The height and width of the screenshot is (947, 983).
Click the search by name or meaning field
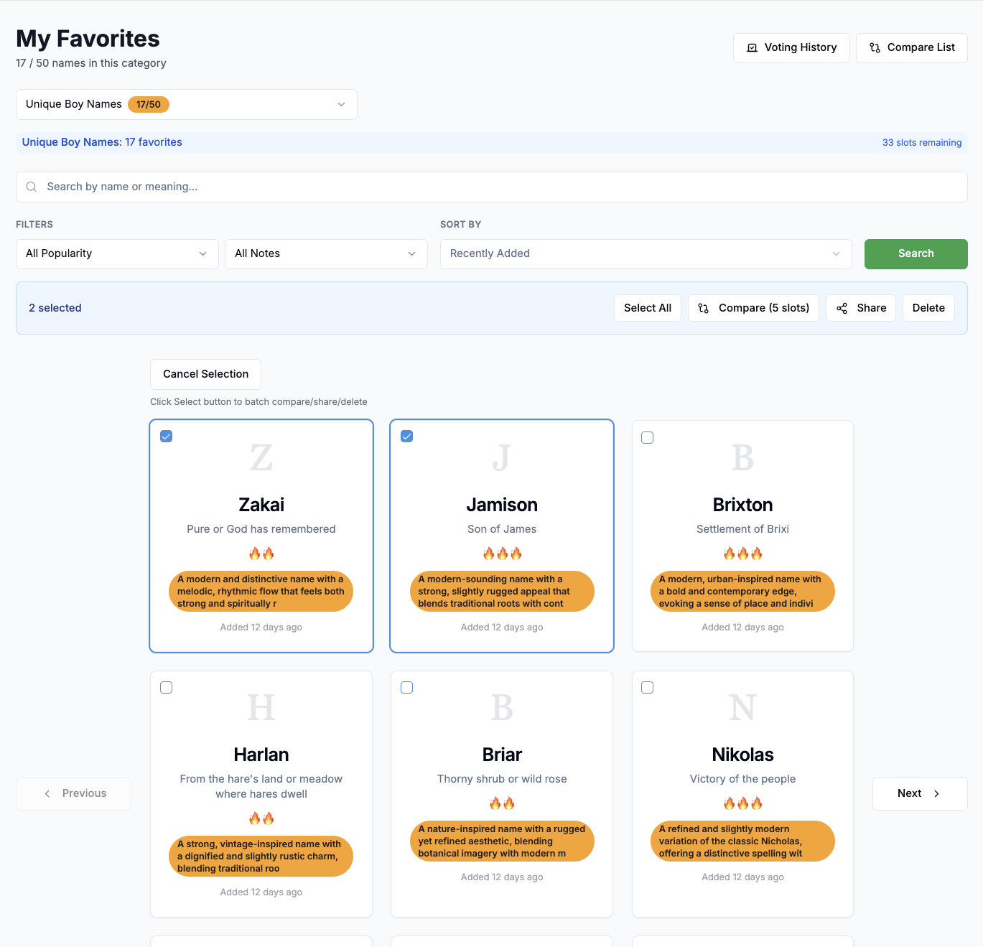287,187
